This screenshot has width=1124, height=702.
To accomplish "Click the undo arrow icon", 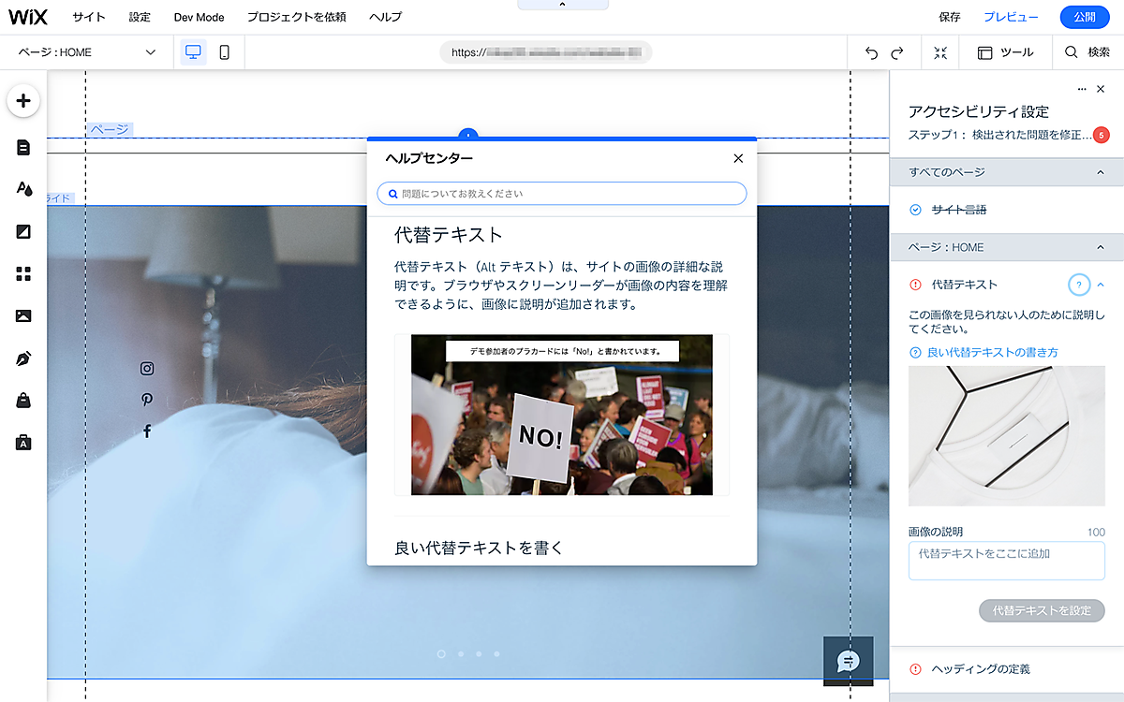I will point(871,53).
